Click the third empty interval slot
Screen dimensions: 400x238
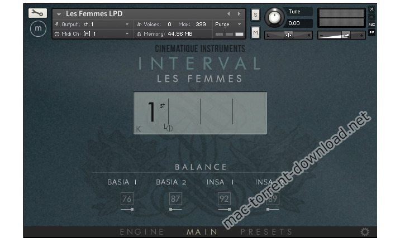pos(216,113)
